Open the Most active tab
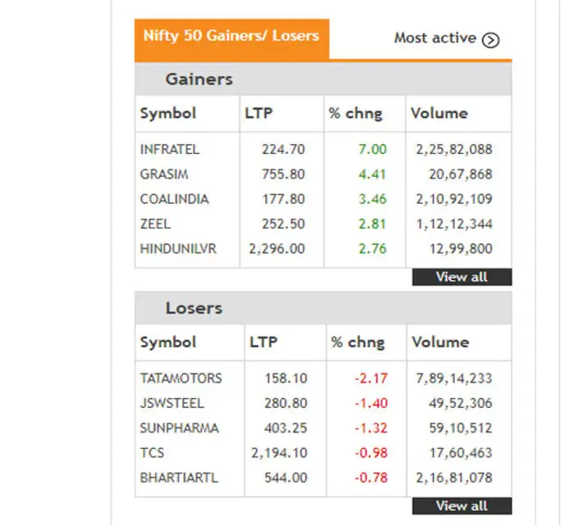Image resolution: width=574 pixels, height=525 pixels. pyautogui.click(x=435, y=38)
